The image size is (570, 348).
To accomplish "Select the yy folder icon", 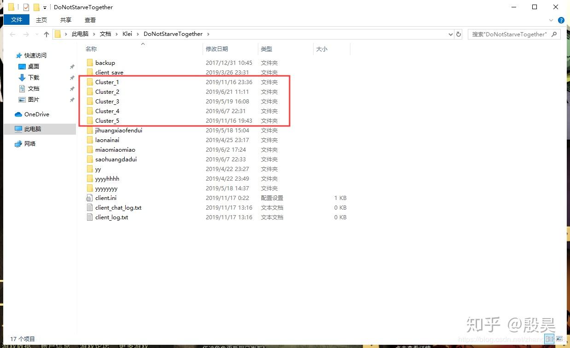I will (90, 169).
